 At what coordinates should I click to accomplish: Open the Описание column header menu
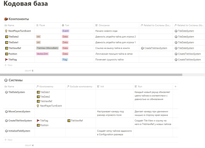click(x=104, y=25)
